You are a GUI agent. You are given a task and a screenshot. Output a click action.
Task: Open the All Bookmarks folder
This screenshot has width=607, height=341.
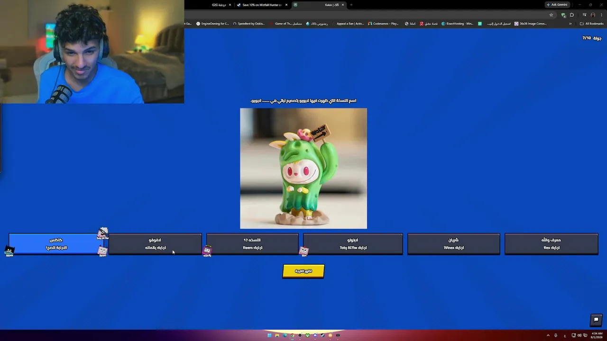pos(591,24)
